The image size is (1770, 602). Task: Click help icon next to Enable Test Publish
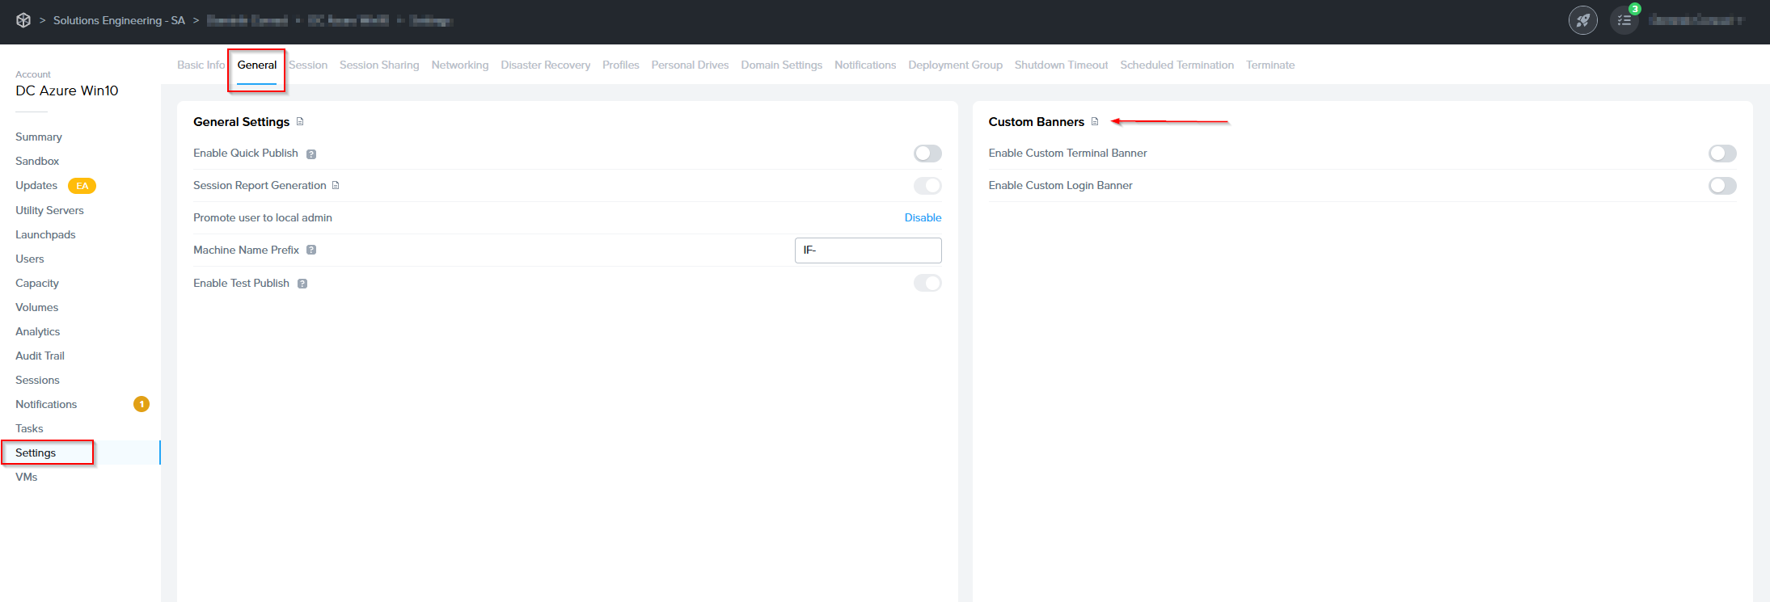302,284
